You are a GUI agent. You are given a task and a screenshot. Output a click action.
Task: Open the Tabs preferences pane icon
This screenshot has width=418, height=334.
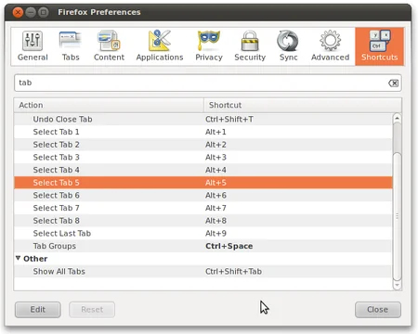(71, 46)
